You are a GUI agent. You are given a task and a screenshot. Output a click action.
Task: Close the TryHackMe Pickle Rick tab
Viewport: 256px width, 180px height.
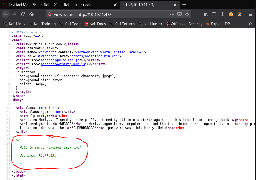pos(55,5)
